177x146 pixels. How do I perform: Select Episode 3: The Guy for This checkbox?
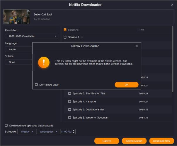pos(70,93)
